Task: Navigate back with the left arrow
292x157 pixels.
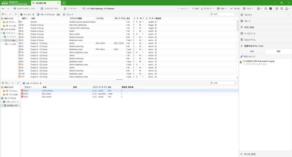Action: click(x=3, y=9)
